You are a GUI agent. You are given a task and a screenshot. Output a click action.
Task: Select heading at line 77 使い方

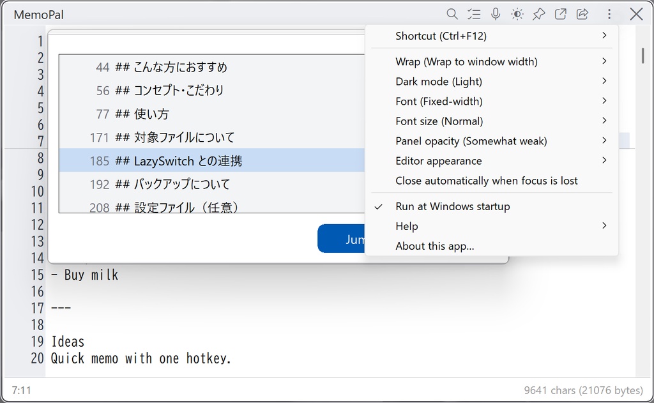click(x=212, y=114)
